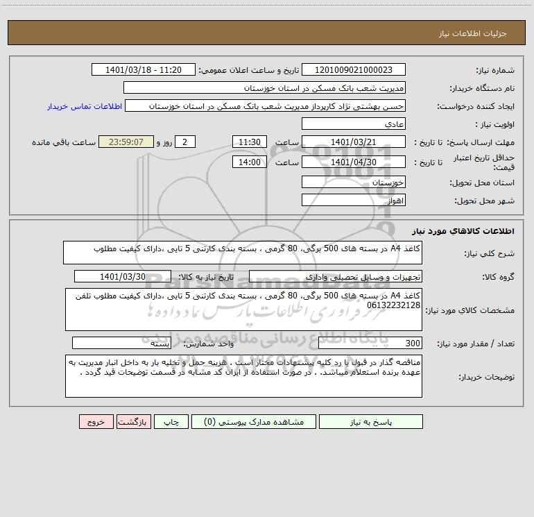
Task: Click the روز و label
Action: pyautogui.click(x=164, y=142)
